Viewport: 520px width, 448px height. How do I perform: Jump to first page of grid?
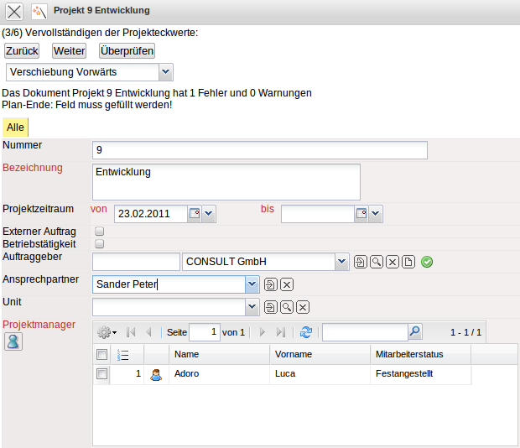pyautogui.click(x=131, y=332)
